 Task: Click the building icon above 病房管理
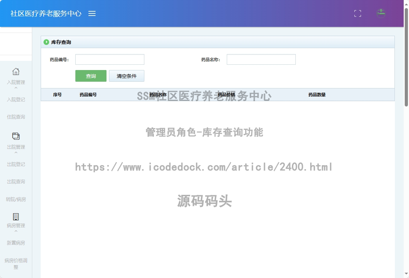[16, 216]
